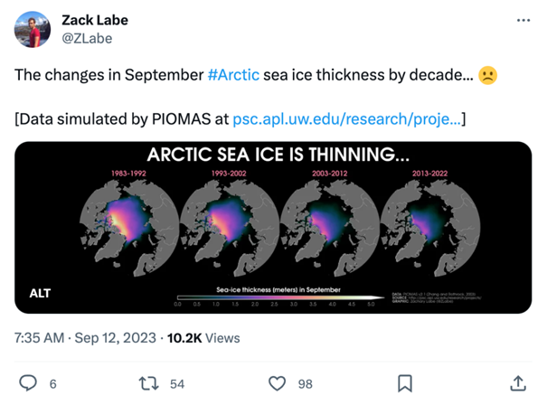Open the ALT image description badge
Viewport: 547px width, 405px height.
click(40, 293)
